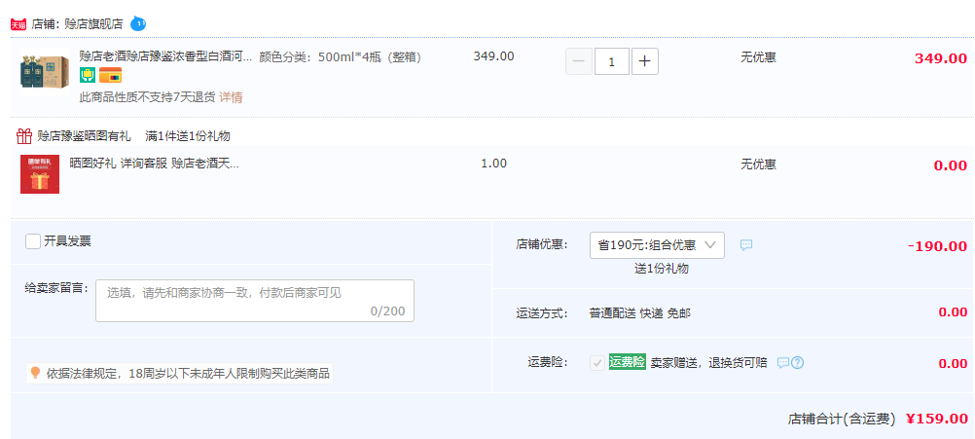975x439 pixels.
Task: Click the black unit price 349.00
Action: 493,55
